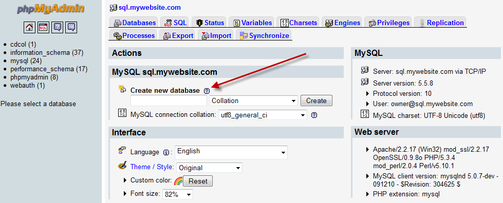The image size is (503, 203).
Task: Open the Font size dropdown showing 82%
Action: click(x=178, y=194)
